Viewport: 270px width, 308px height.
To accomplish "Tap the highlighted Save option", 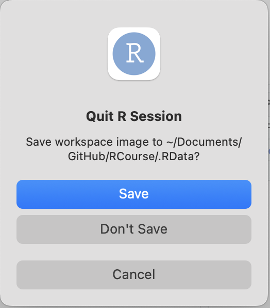I will [x=134, y=194].
